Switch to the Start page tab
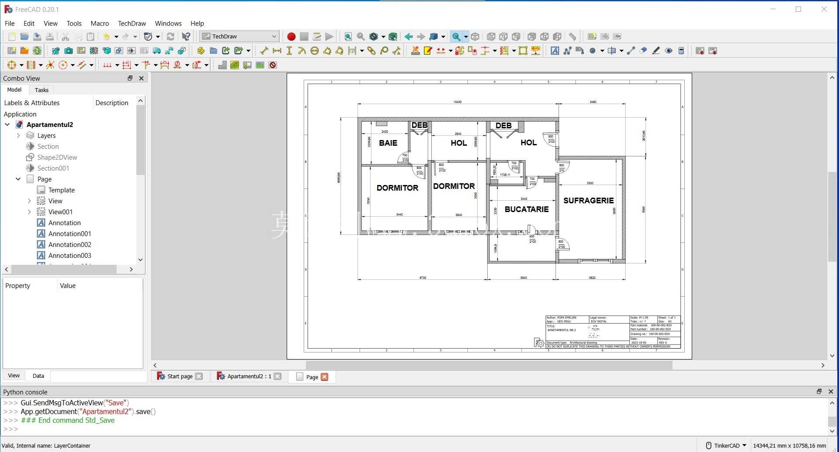Viewport: 839px width, 452px height. [x=180, y=377]
